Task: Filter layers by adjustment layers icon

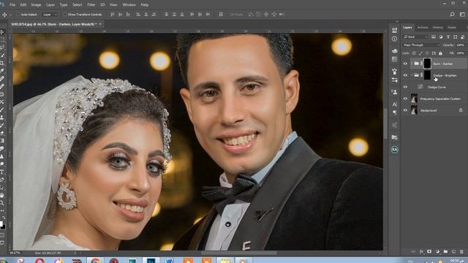Action: click(441, 37)
